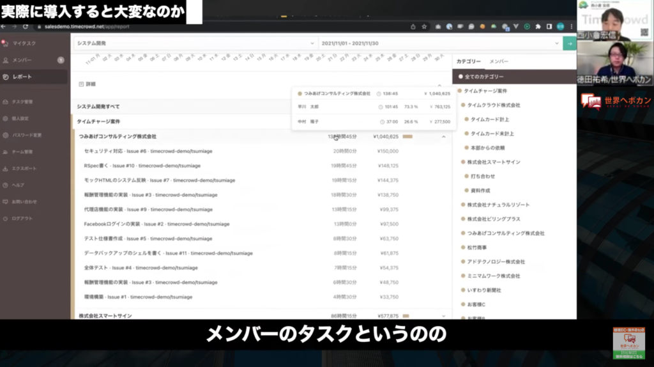Click the ログアウト sidebar icon
The image size is (654, 367).
5,219
